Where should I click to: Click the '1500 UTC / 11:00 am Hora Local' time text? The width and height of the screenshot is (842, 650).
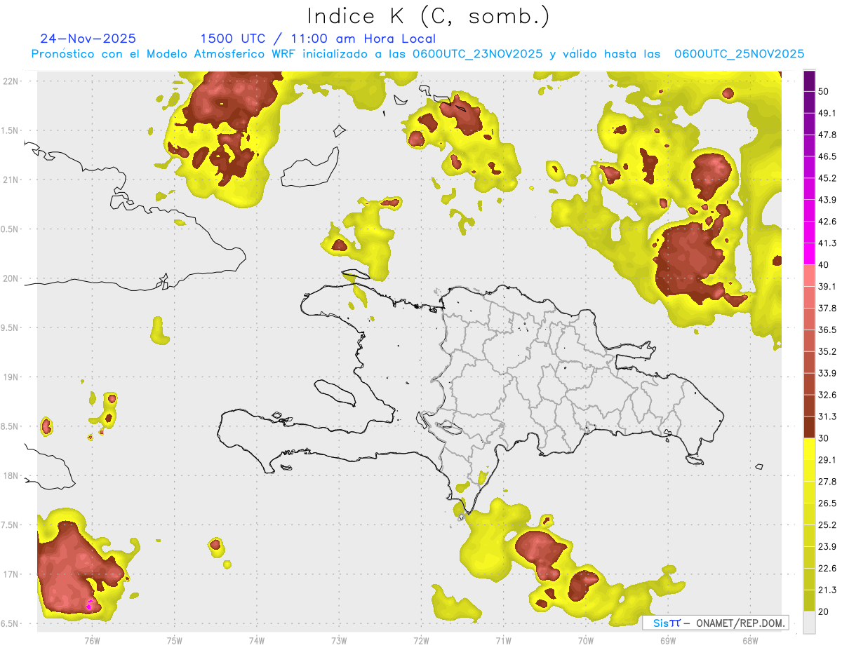[318, 39]
